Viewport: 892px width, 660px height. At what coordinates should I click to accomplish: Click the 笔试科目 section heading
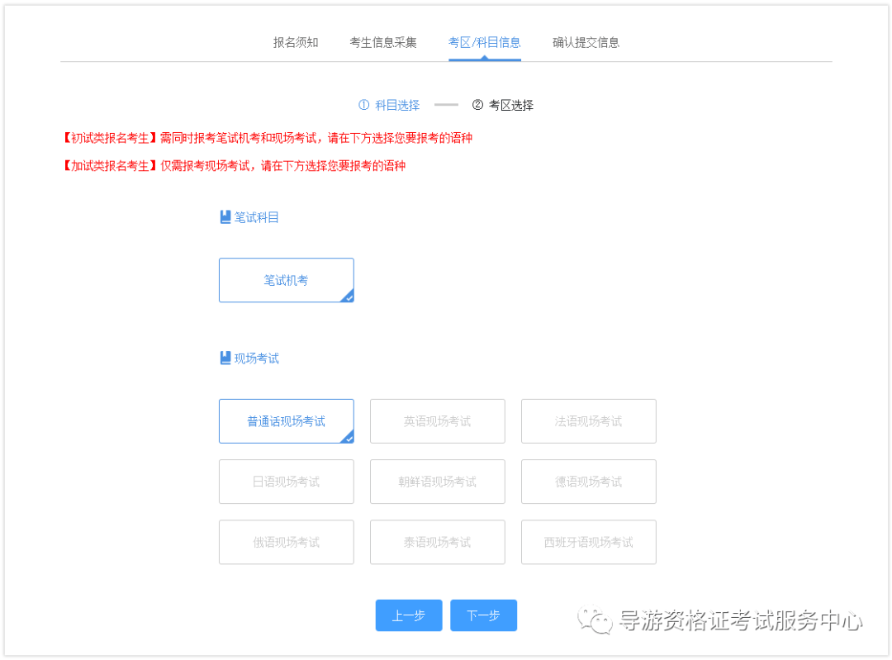(x=256, y=217)
